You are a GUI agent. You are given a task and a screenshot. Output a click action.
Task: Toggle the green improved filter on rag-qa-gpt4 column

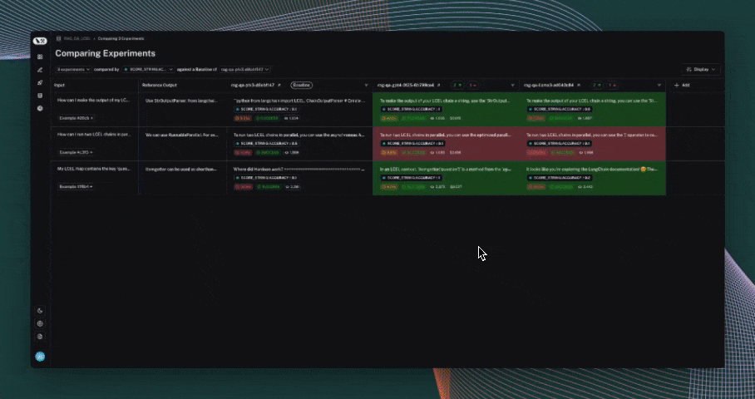click(456, 85)
